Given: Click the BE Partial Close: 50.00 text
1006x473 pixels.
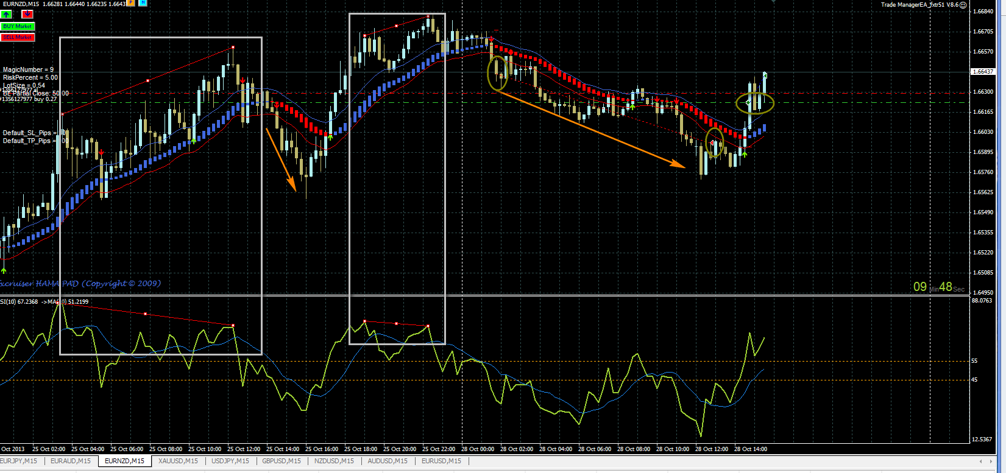Looking at the screenshot, I should (x=35, y=93).
